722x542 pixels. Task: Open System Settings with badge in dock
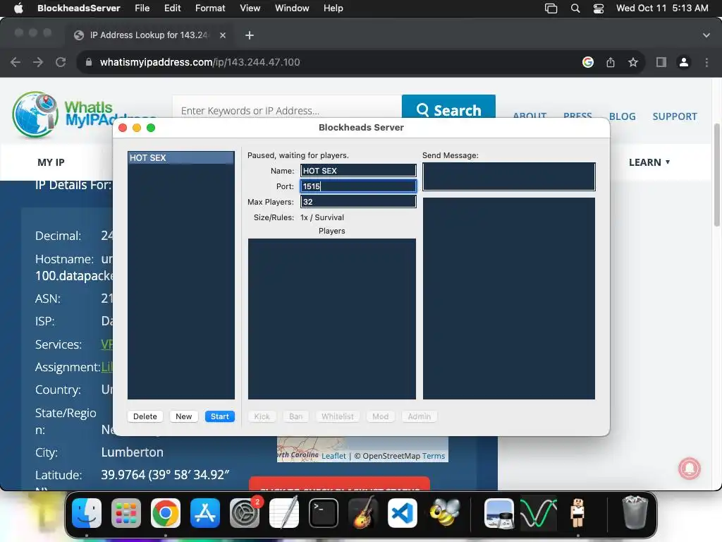[245, 513]
